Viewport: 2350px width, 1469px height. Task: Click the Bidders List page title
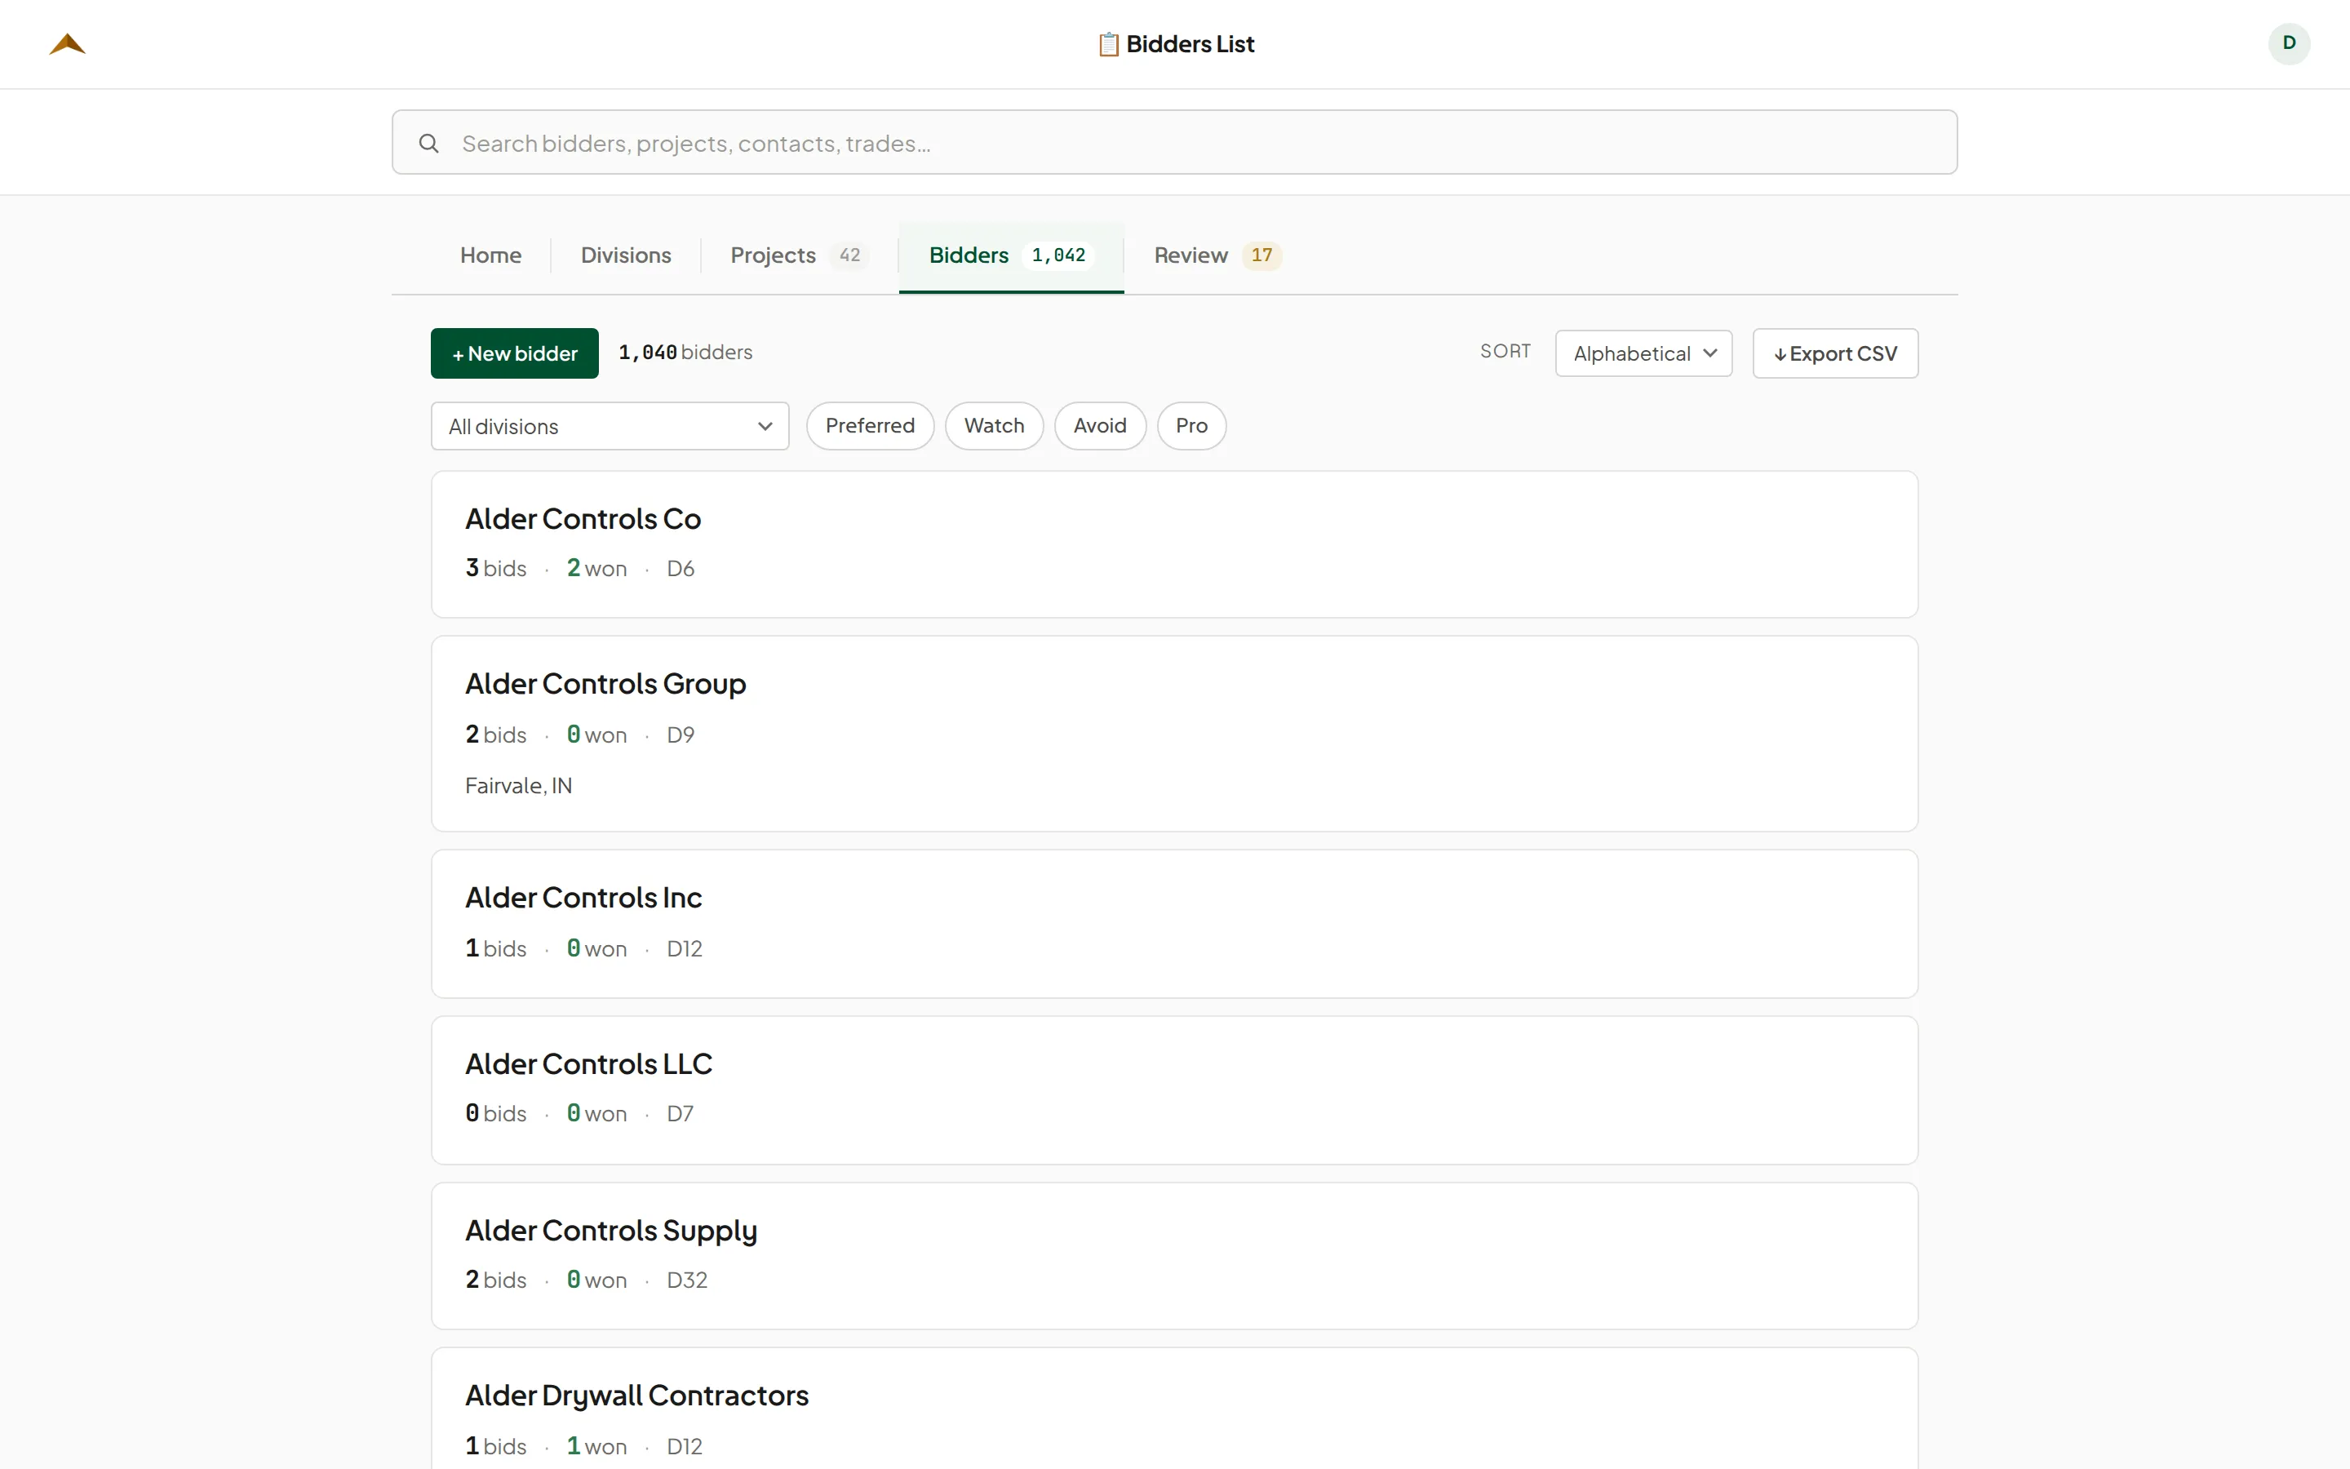point(1191,45)
